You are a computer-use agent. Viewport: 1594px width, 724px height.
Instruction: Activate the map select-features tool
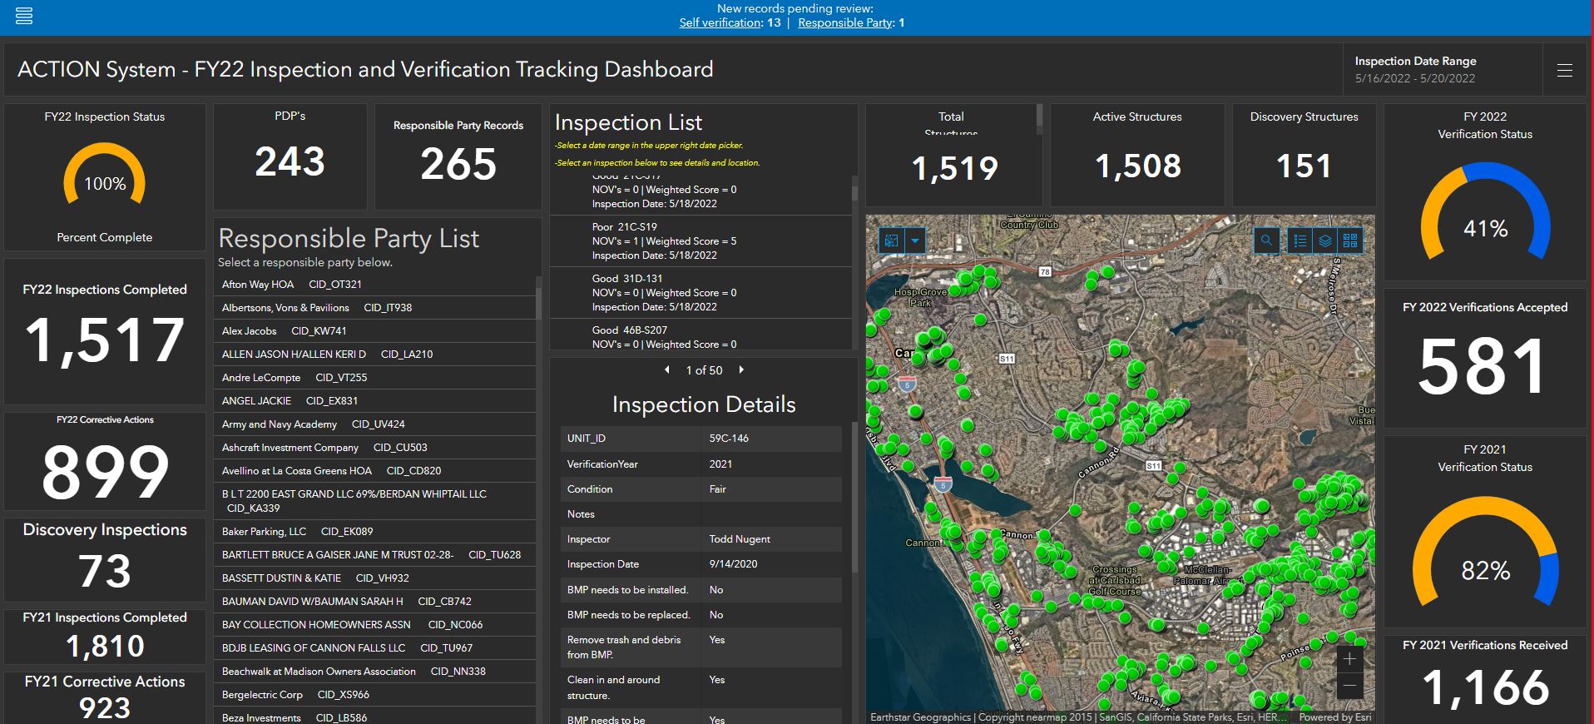[x=891, y=241]
